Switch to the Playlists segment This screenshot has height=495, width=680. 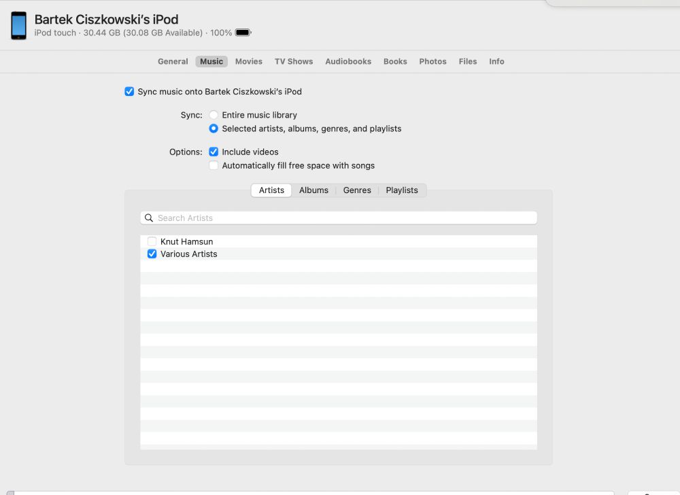point(402,190)
